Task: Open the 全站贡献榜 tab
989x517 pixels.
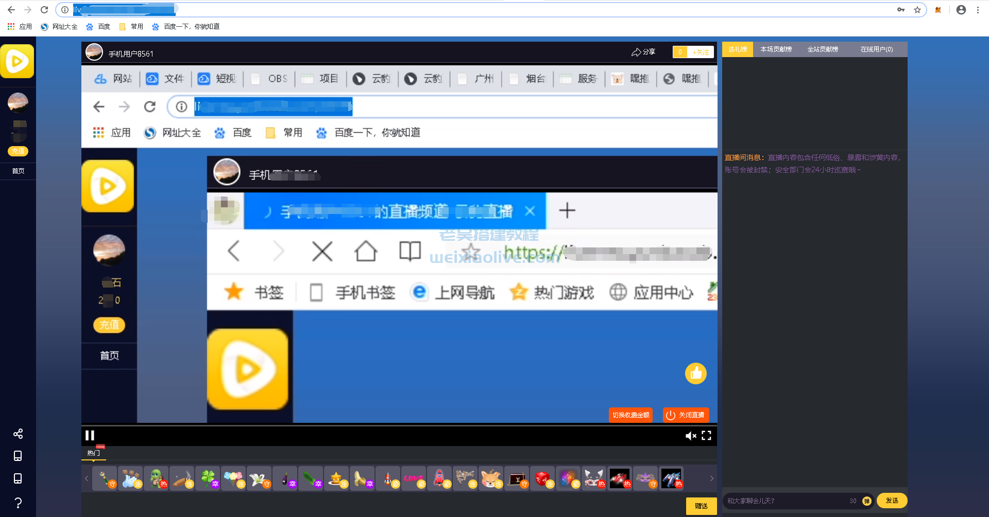Action: point(823,49)
